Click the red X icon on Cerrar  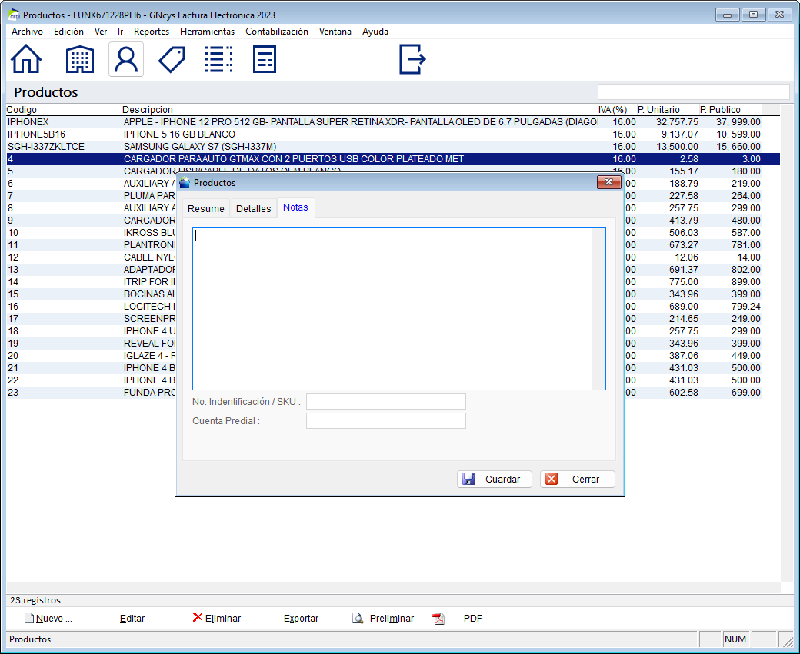(551, 479)
